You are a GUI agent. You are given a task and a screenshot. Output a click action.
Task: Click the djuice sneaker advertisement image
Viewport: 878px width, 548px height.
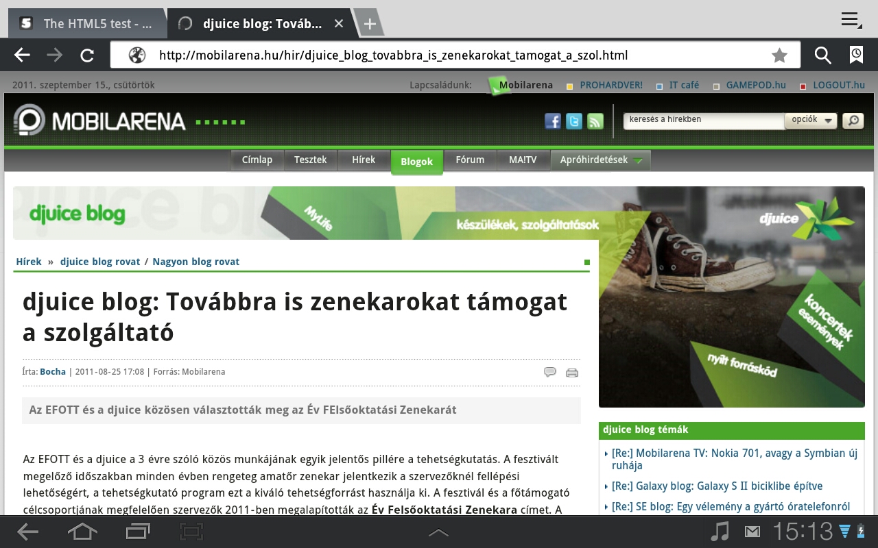pyautogui.click(x=732, y=297)
